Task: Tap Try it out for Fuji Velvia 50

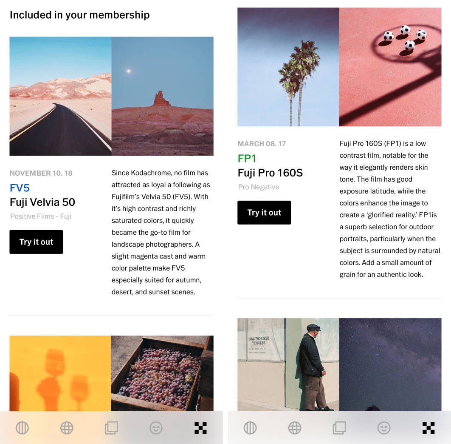Action: click(36, 242)
